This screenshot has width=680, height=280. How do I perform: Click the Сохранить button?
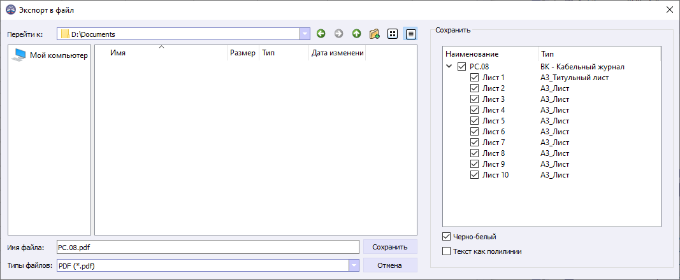point(390,247)
